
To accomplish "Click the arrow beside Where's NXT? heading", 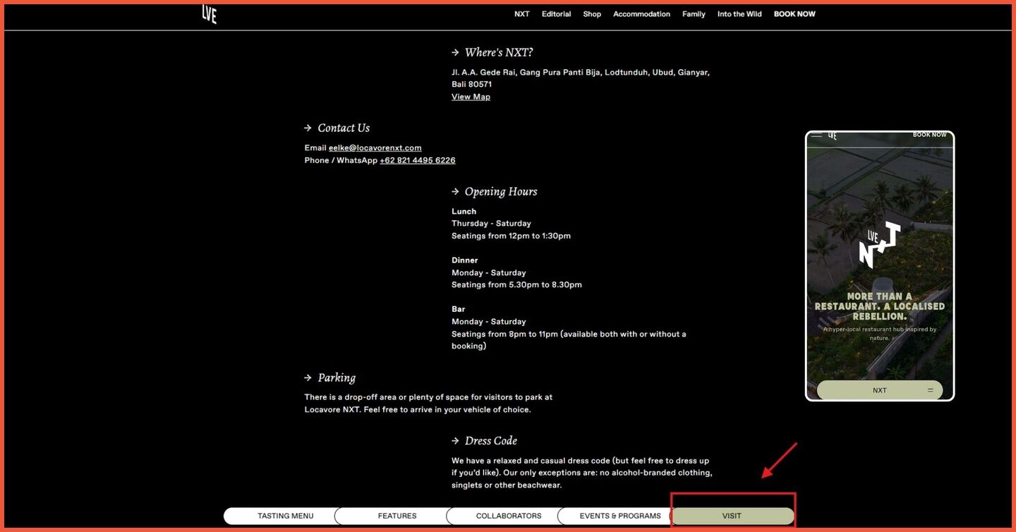I will click(x=455, y=52).
